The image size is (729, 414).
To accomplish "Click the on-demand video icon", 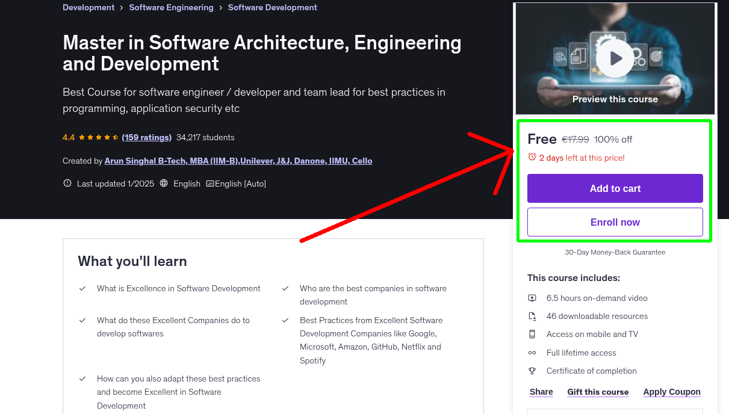I will tap(532, 298).
